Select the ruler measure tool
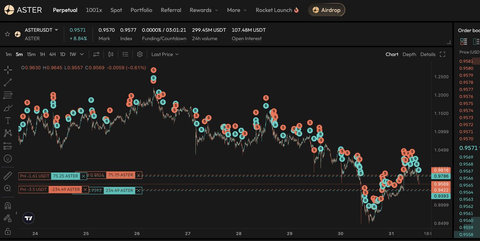The height and width of the screenshot is (241, 480). pos(8,175)
